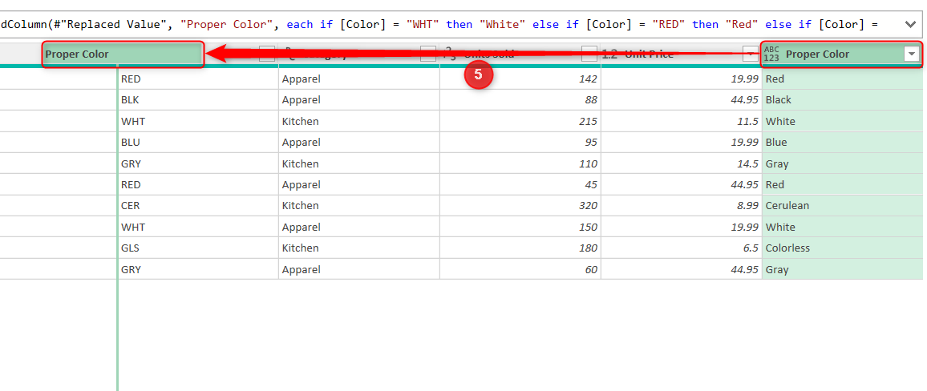The image size is (927, 391).
Task: Select the Black value in Proper Color
Action: pyautogui.click(x=843, y=100)
